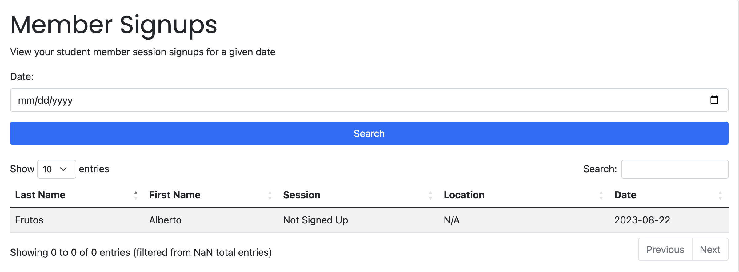The width and height of the screenshot is (739, 272).
Task: Sort by Location arrows icon
Action: [x=601, y=195]
